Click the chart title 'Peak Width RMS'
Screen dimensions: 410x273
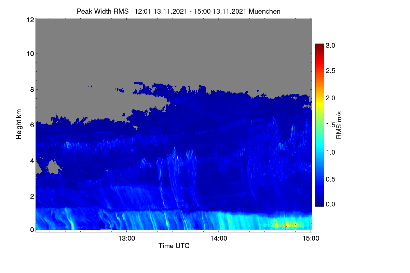click(x=102, y=11)
